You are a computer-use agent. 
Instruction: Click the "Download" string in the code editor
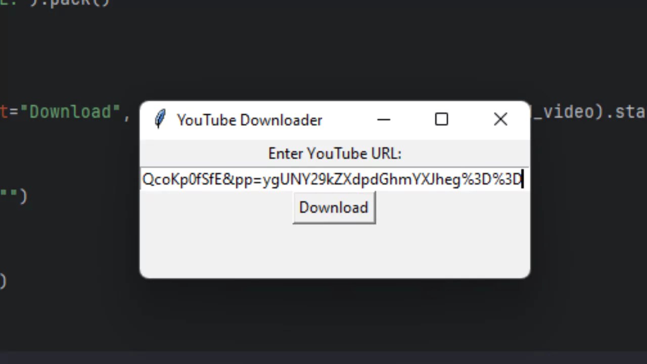[70, 112]
